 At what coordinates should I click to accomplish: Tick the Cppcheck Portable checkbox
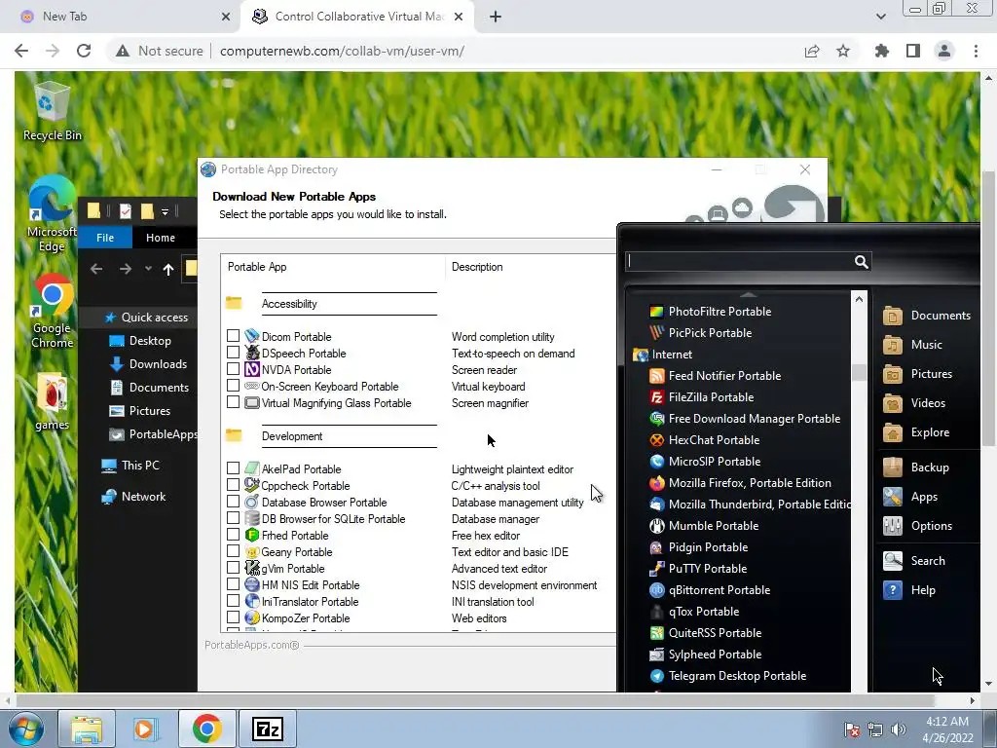[234, 485]
